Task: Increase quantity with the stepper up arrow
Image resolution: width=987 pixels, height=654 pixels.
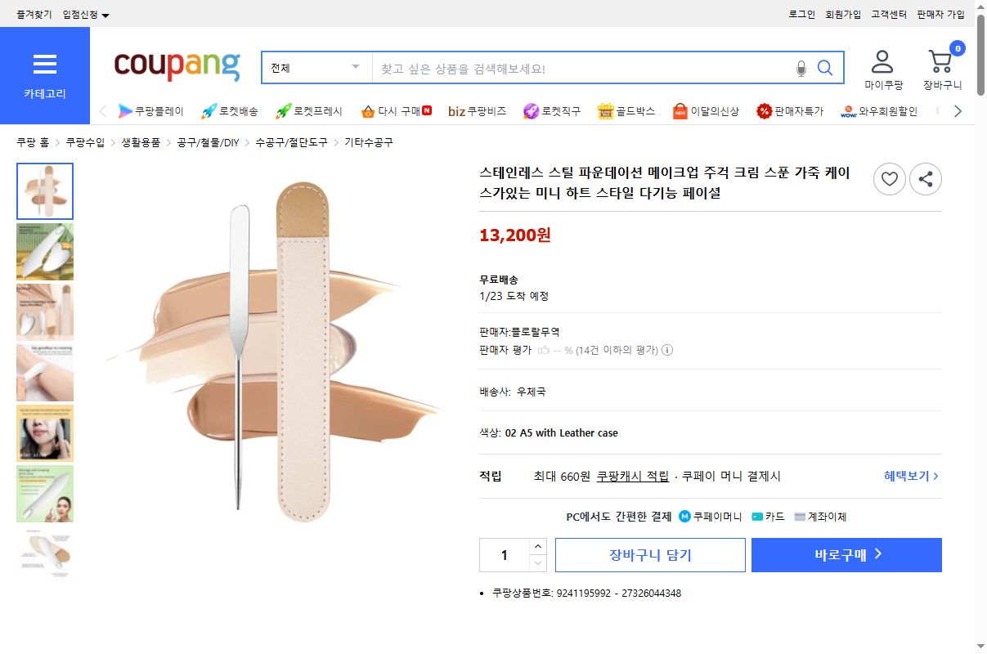Action: pyautogui.click(x=538, y=546)
